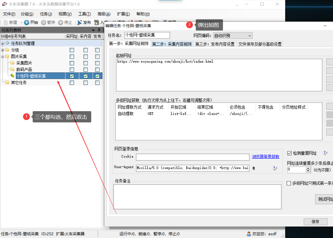Click the 开始 (Start) toolbar icon
This screenshot has width=333, height=238.
click(x=26, y=22)
